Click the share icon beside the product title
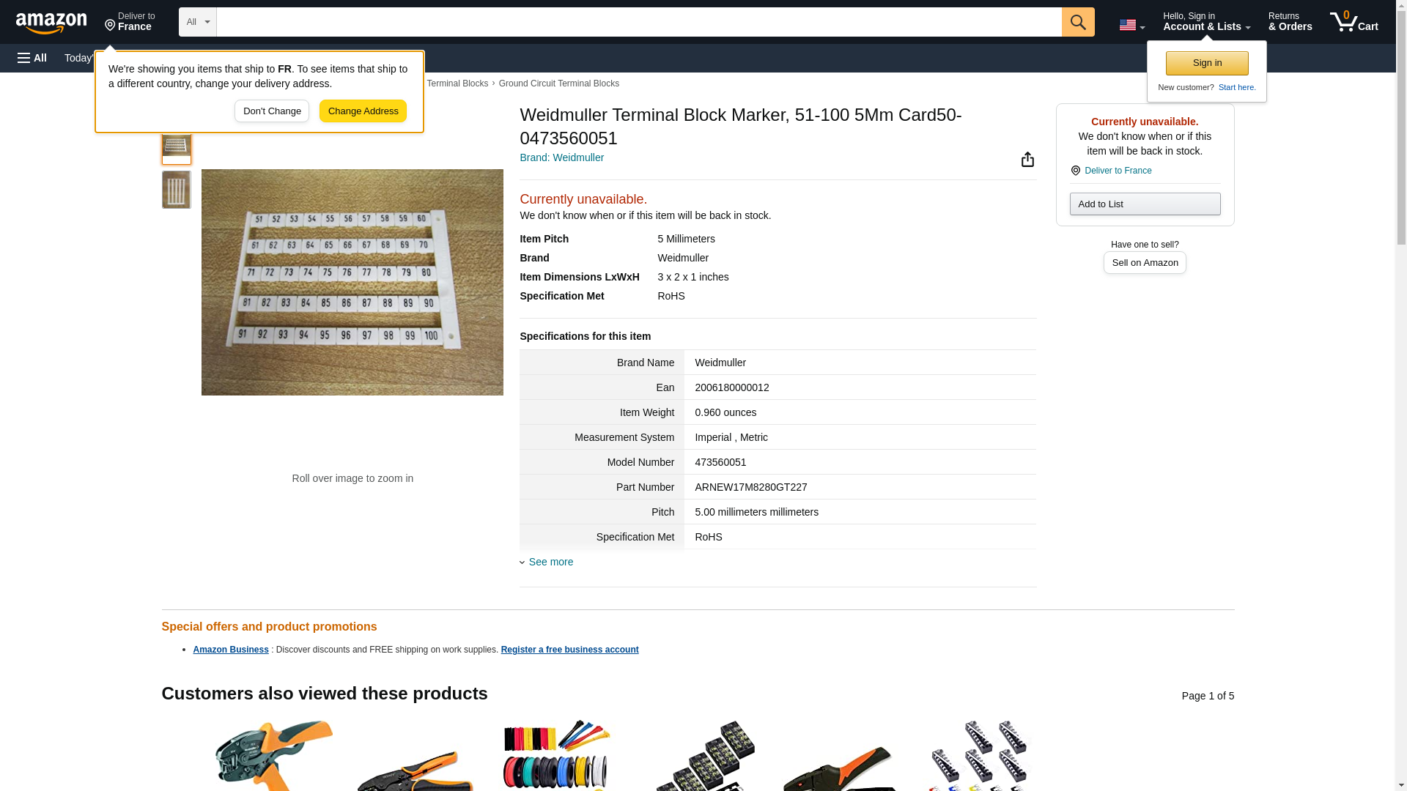Image resolution: width=1407 pixels, height=791 pixels. click(x=1027, y=160)
